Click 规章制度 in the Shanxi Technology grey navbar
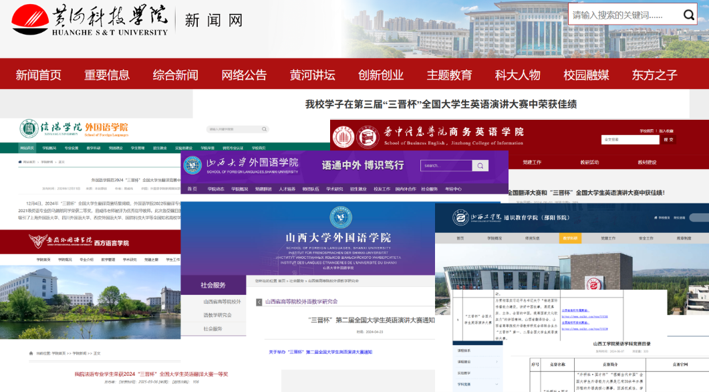The height and width of the screenshot is (392, 709). [x=684, y=238]
